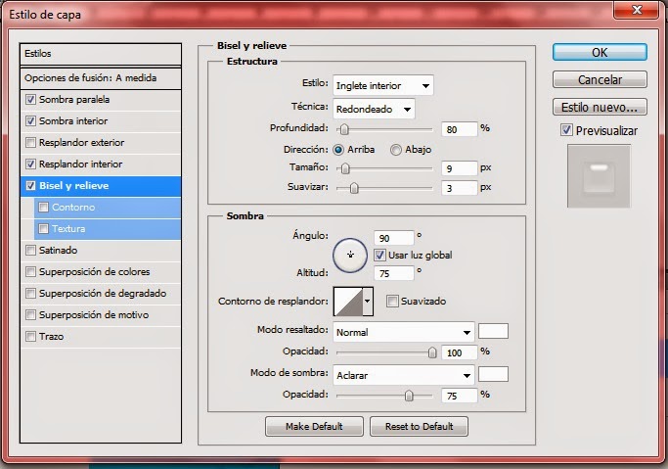
Task: Click the shadow Opacidad slider handle at 75
Action: click(x=409, y=396)
